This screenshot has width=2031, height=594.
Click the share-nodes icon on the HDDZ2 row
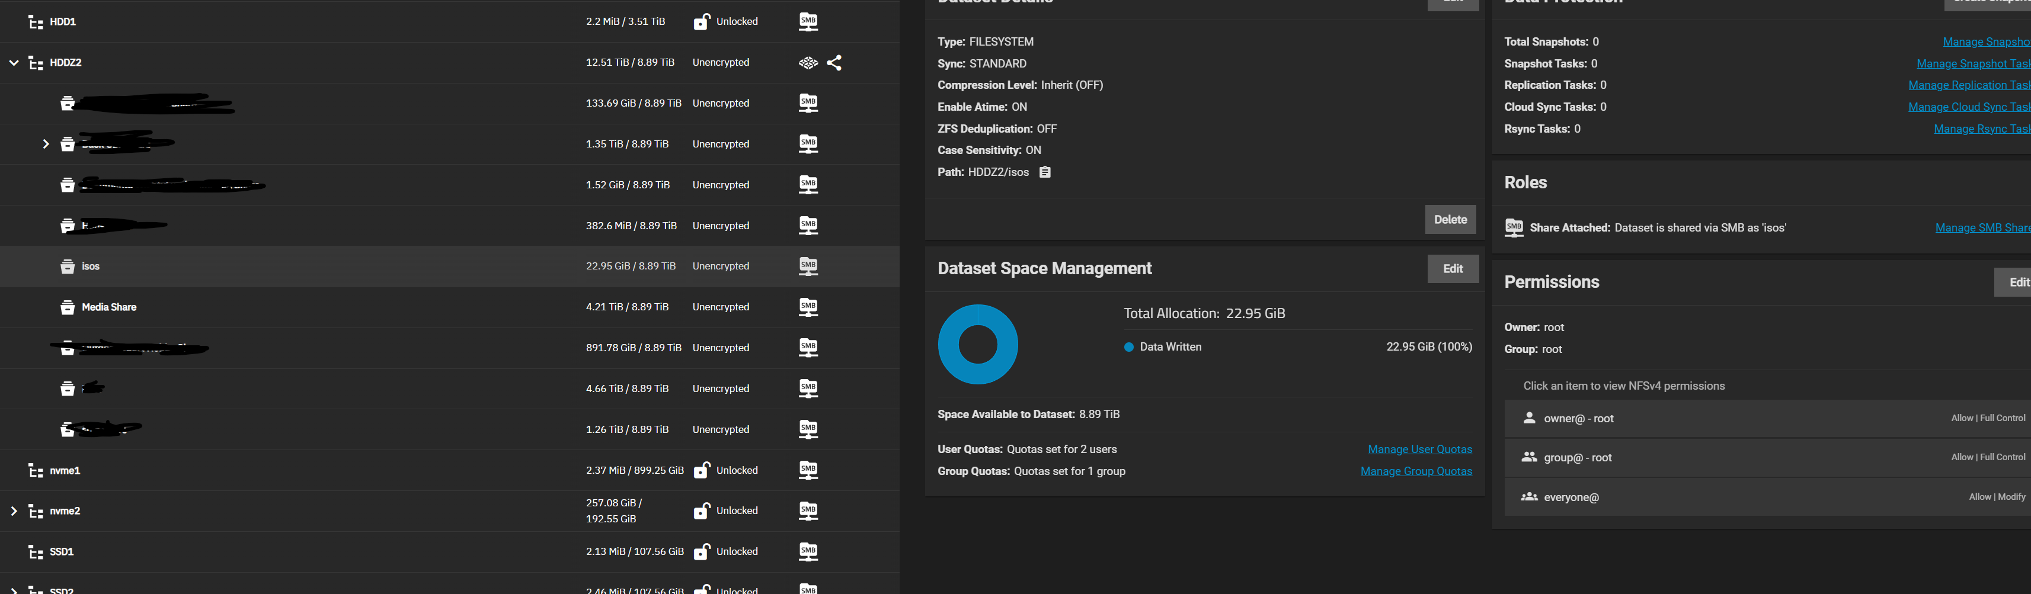[x=834, y=62]
